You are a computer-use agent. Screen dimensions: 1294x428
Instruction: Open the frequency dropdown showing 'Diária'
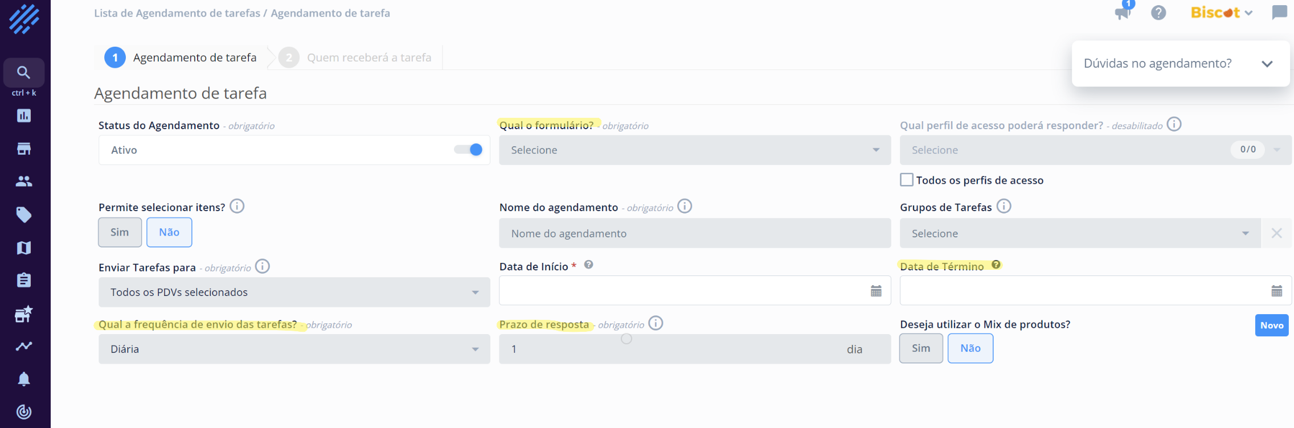click(x=294, y=349)
